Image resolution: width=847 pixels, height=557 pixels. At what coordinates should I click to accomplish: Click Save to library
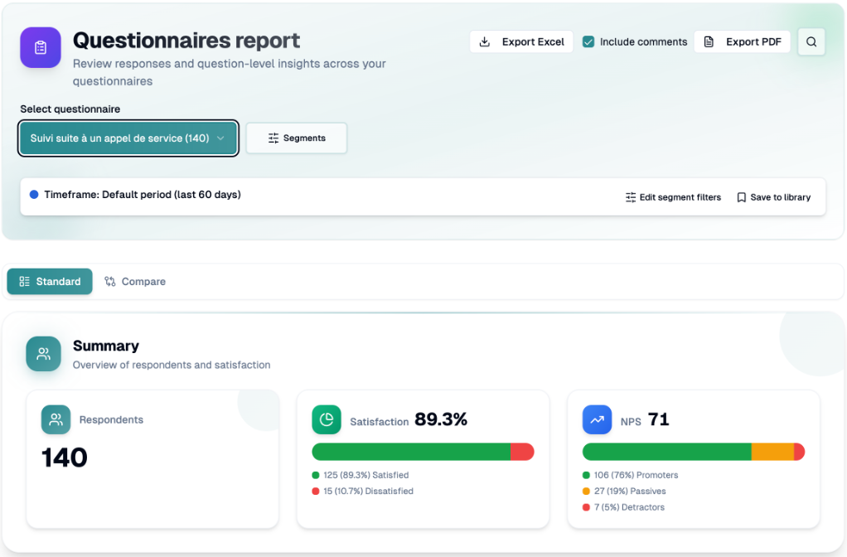tap(774, 197)
